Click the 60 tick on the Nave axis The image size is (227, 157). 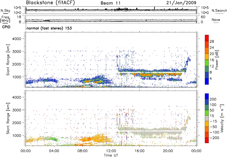coord(203,17)
